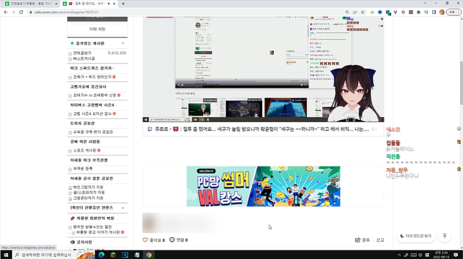
Task: Show hidden system tray icons
Action: pos(399,255)
